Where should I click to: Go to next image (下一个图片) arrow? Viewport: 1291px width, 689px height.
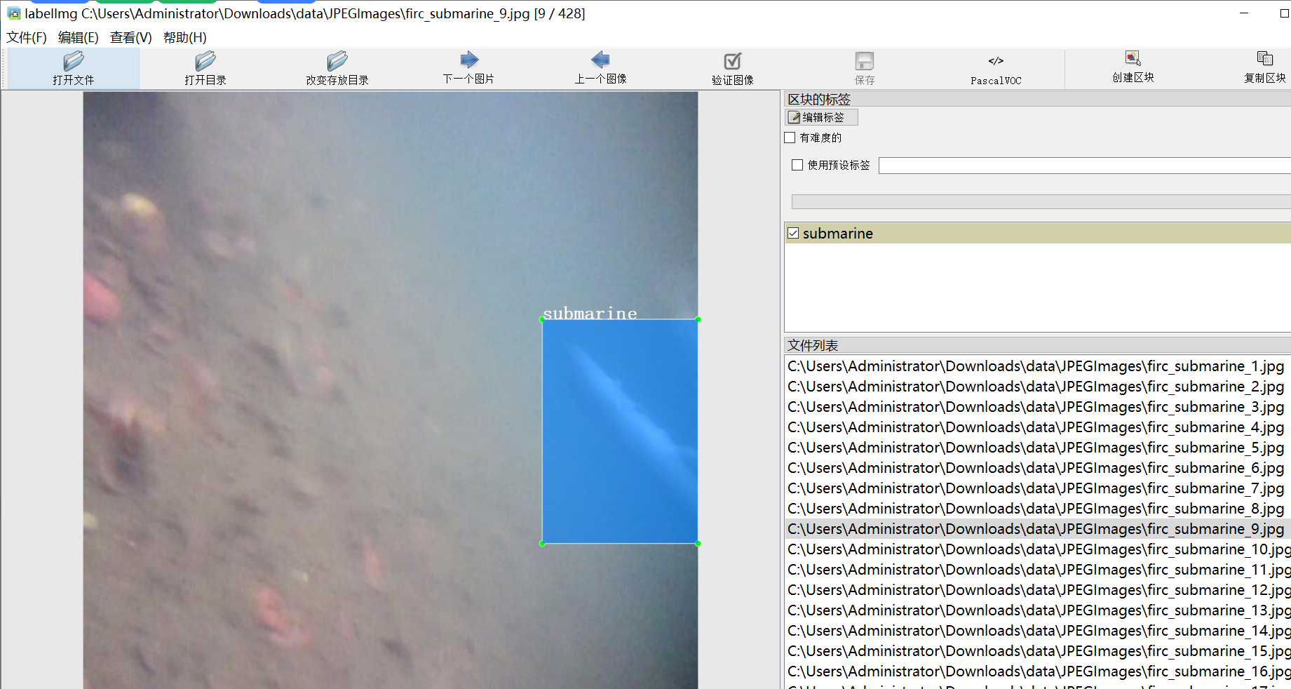(x=469, y=60)
